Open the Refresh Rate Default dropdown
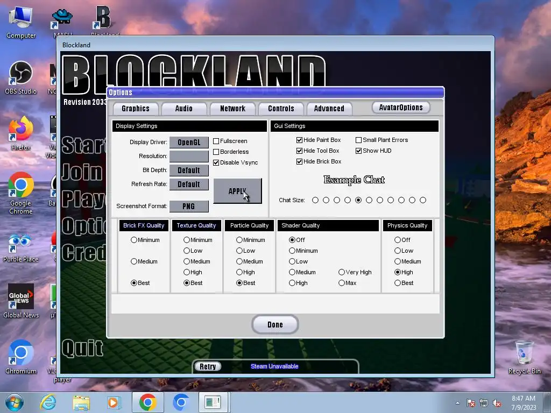The width and height of the screenshot is (551, 413). 189,184
